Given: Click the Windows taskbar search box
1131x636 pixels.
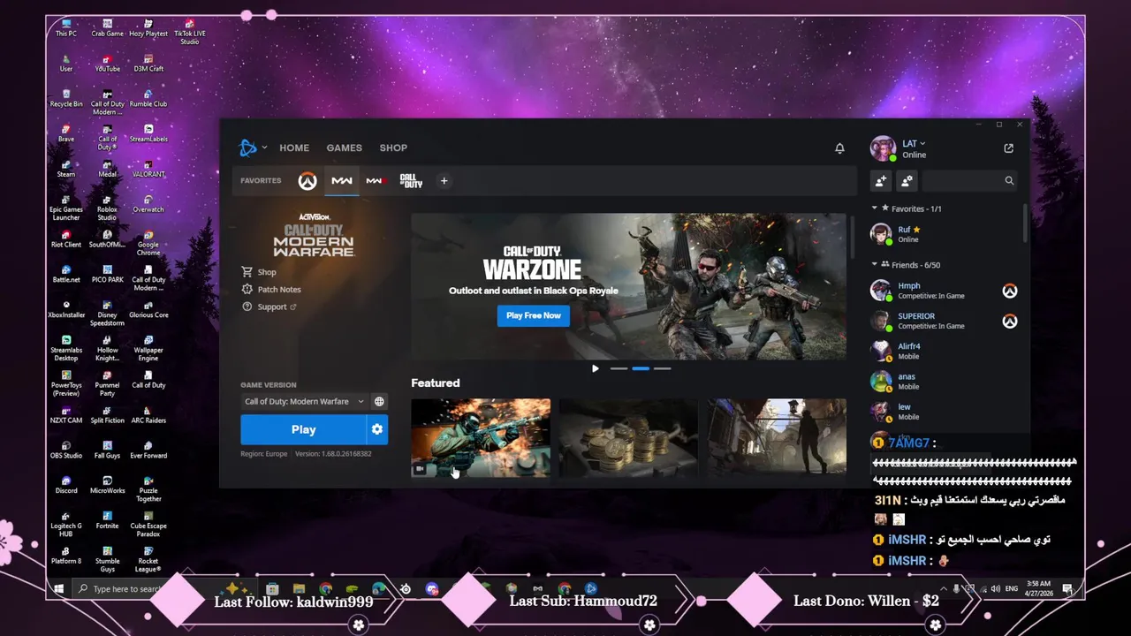Looking at the screenshot, I should [119, 589].
